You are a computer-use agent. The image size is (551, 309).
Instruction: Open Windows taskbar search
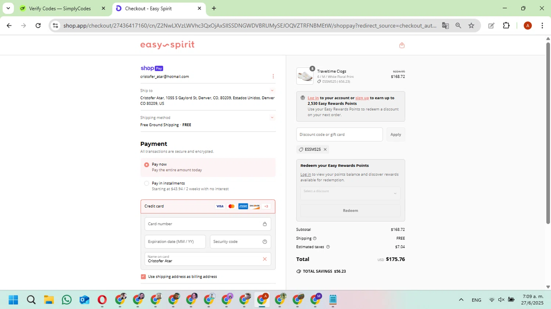(31, 300)
